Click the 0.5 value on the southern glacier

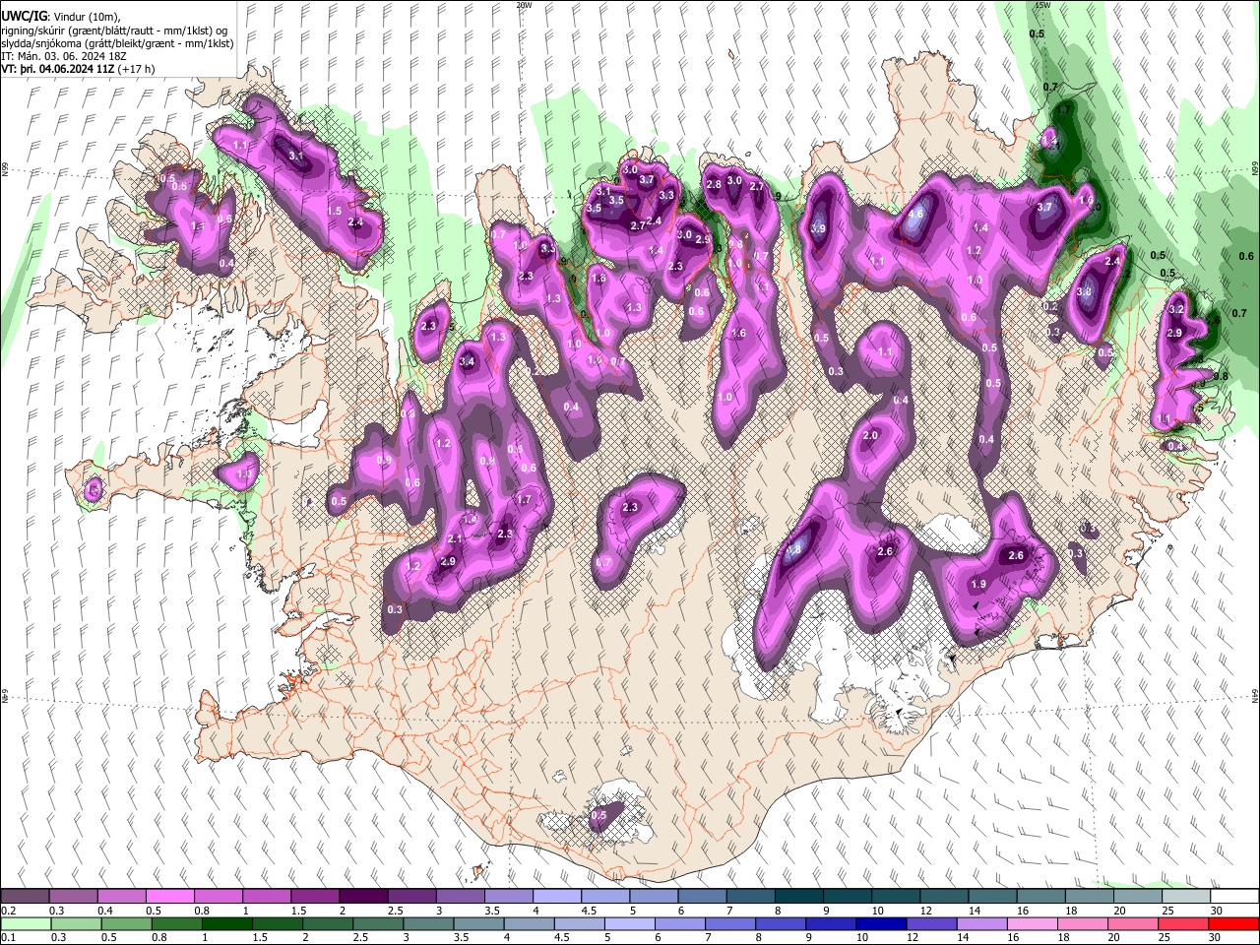coord(598,816)
